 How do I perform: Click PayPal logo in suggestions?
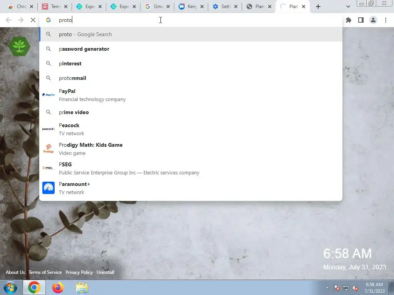[48, 95]
